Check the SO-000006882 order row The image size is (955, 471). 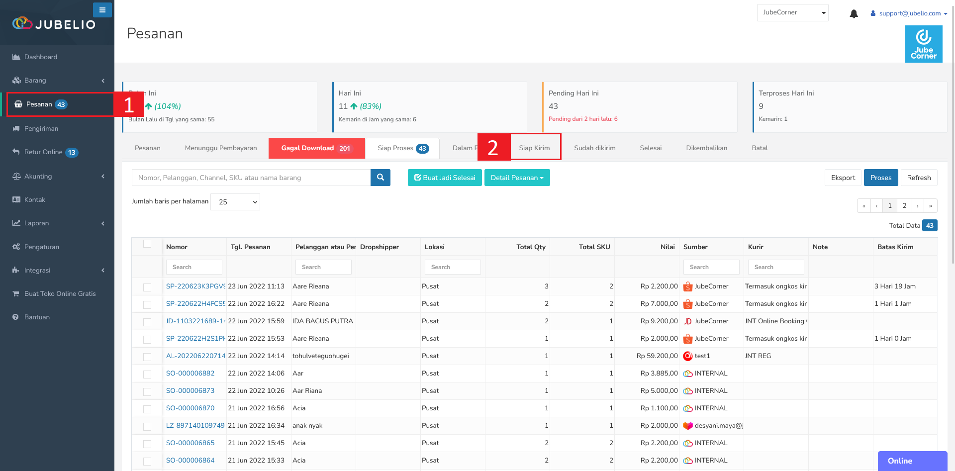coord(147,374)
